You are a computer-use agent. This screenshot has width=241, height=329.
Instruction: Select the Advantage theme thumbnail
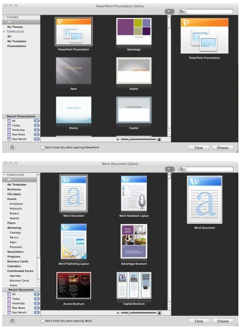(134, 32)
